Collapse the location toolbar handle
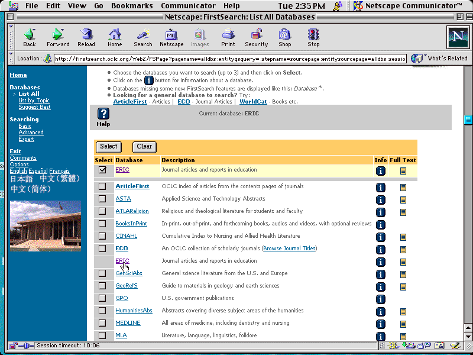473x355 pixels. coord(11,58)
